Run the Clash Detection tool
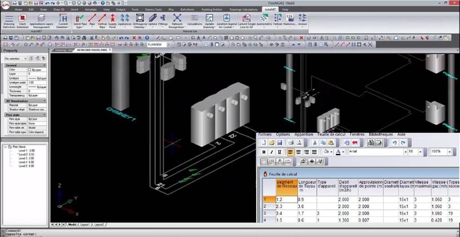 (x=22, y=21)
